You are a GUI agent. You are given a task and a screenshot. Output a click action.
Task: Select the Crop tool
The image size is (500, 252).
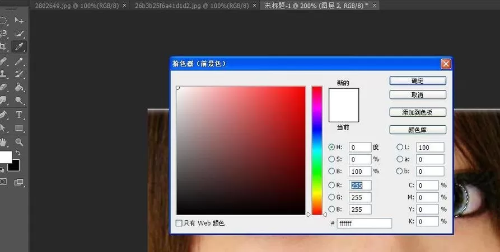click(3, 47)
